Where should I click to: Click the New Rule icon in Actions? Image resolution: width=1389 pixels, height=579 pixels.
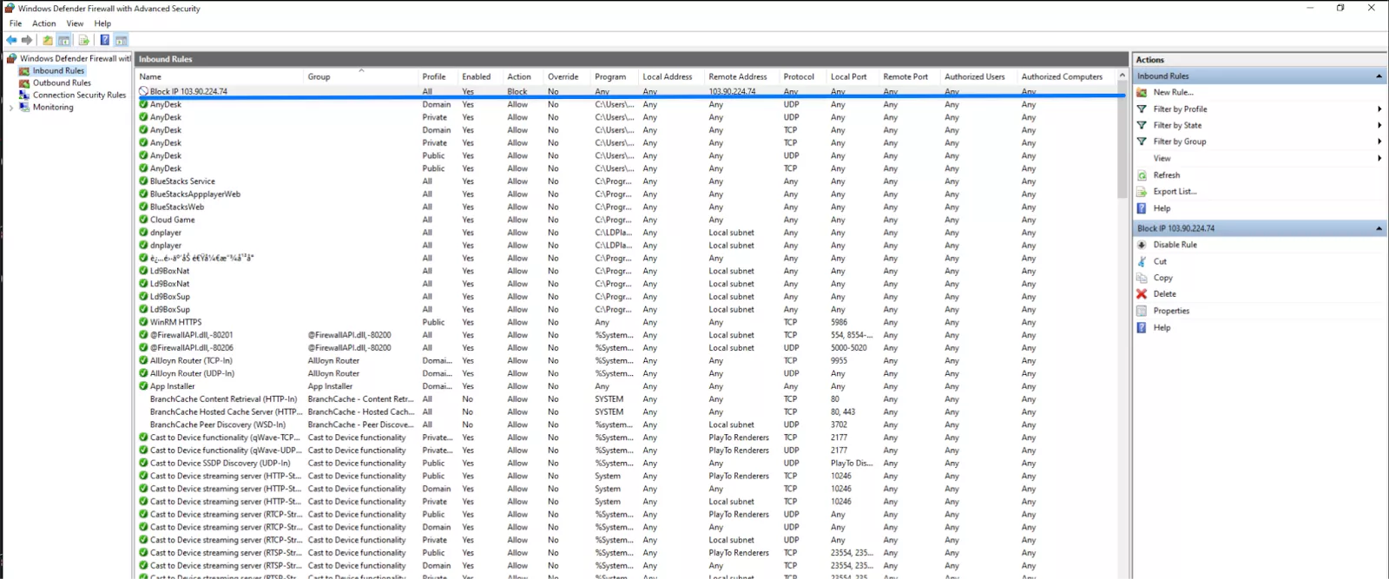coord(1142,92)
